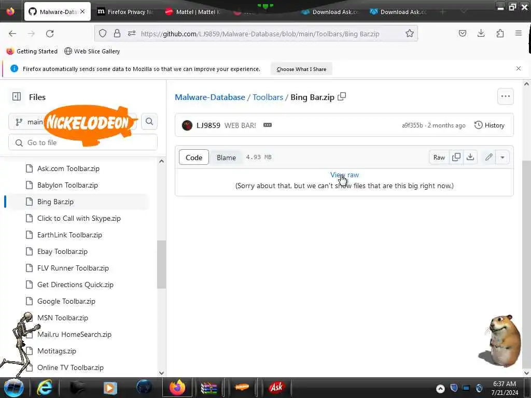The height and width of the screenshot is (398, 531).
Task: Dismiss the Firefox data notification bar
Action: coord(519,68)
